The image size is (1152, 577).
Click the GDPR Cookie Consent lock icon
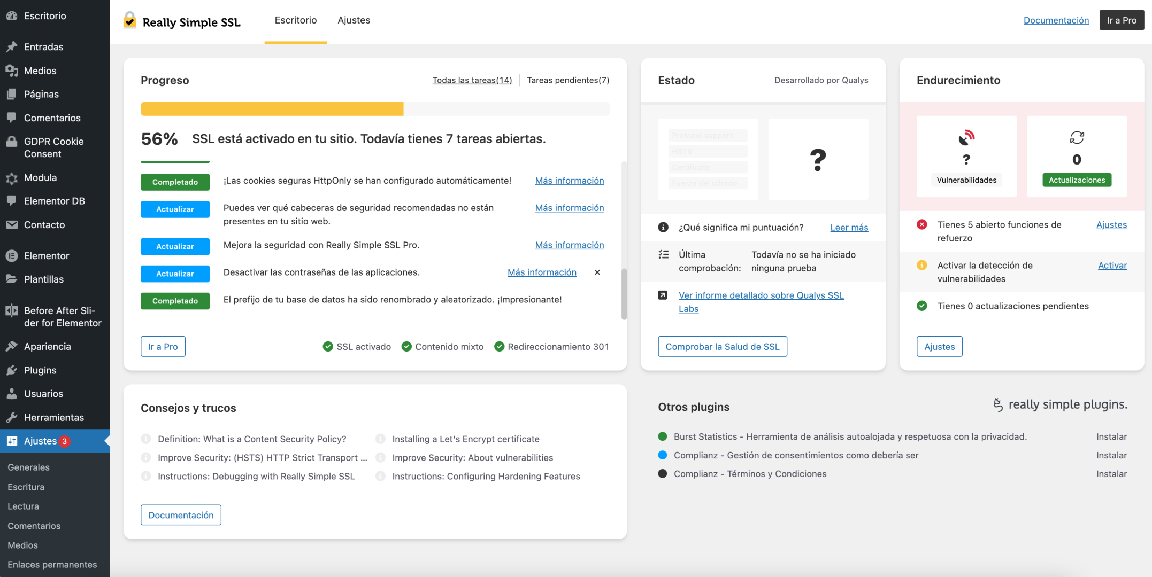click(x=12, y=142)
